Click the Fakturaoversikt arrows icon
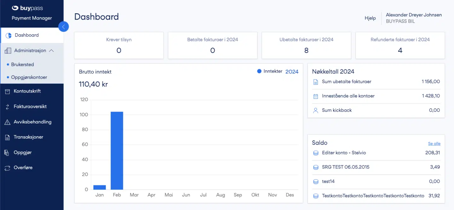Viewport: 454px width, 210px height. [x=8, y=107]
